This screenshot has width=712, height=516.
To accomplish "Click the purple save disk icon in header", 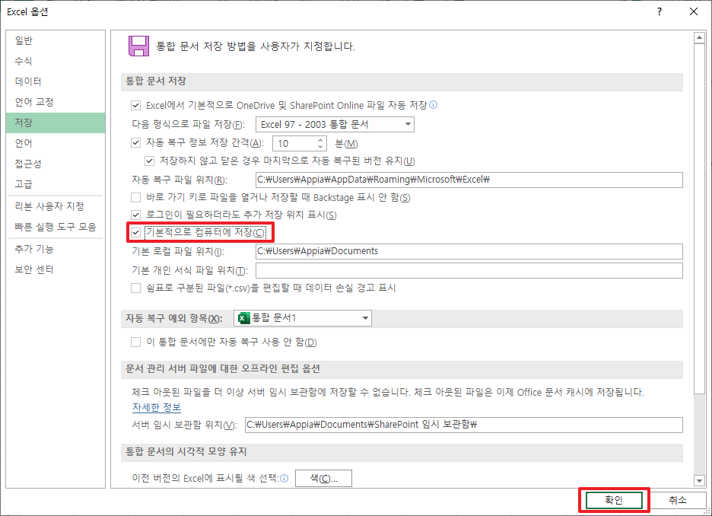I will [138, 46].
